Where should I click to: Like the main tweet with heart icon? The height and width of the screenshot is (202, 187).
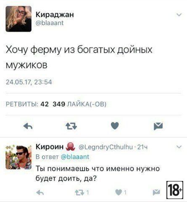click(x=115, y=126)
